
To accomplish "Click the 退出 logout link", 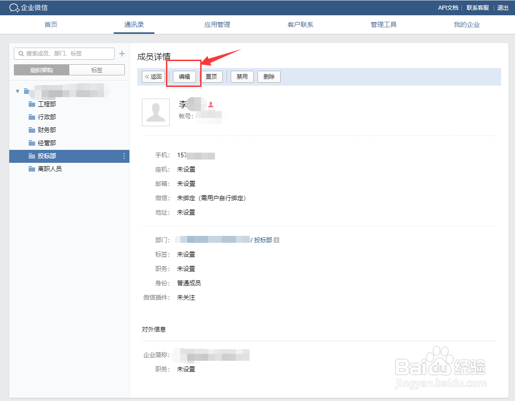I will tap(503, 7).
